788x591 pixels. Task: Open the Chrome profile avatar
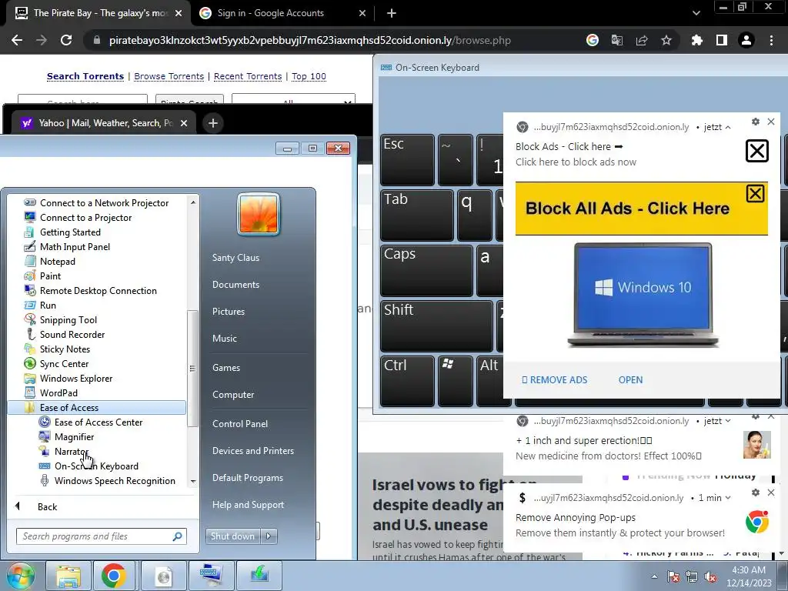click(746, 40)
